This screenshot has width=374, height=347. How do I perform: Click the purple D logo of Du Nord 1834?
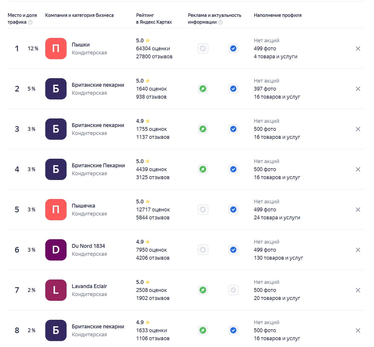56,250
